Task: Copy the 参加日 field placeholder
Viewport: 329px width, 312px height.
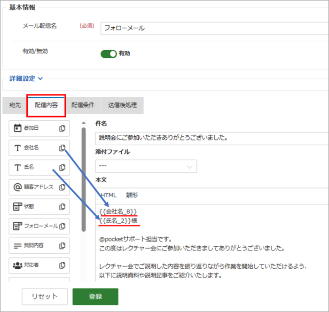Action: point(62,128)
